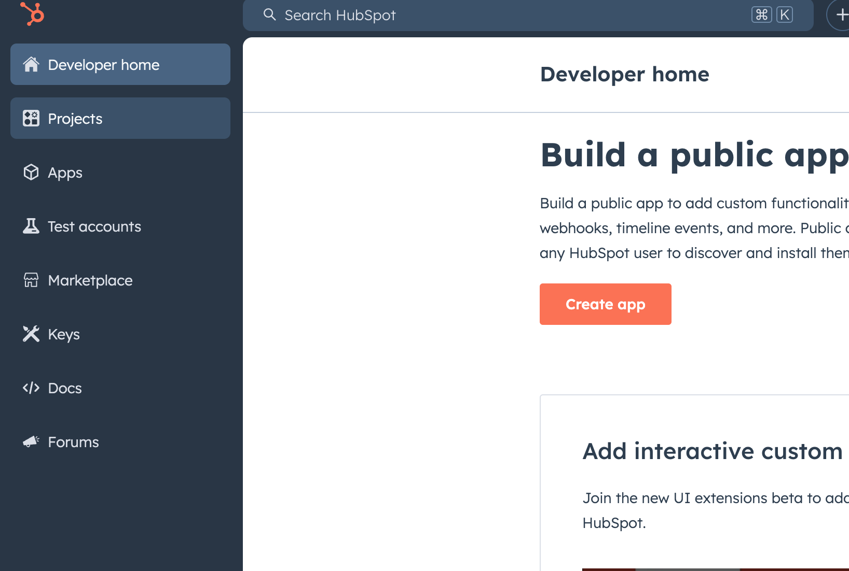Click the HubSpot sprocket logo

point(32,13)
